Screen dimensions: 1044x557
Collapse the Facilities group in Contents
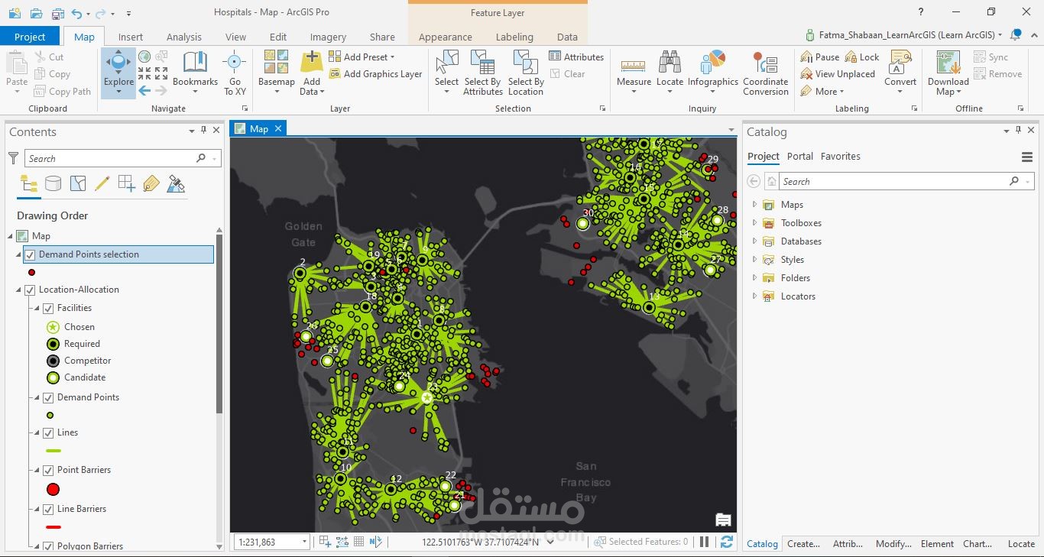click(35, 308)
